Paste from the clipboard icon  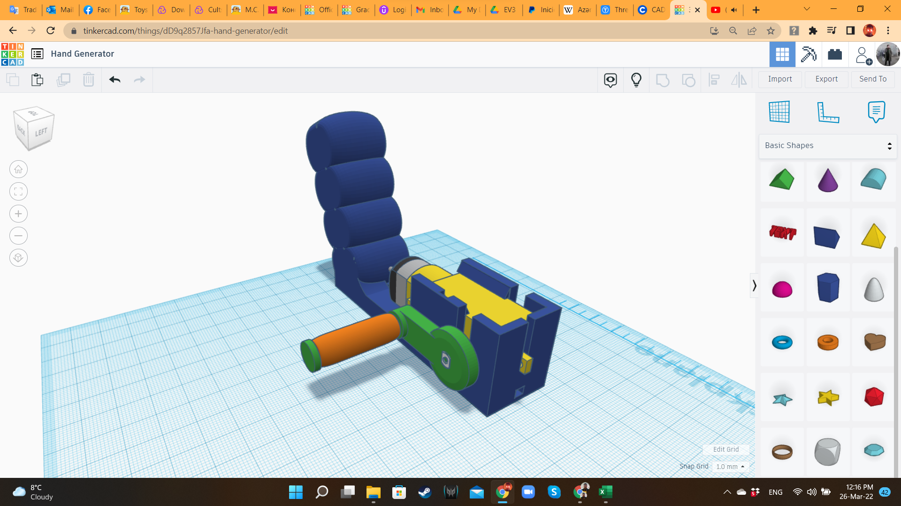[x=37, y=80]
